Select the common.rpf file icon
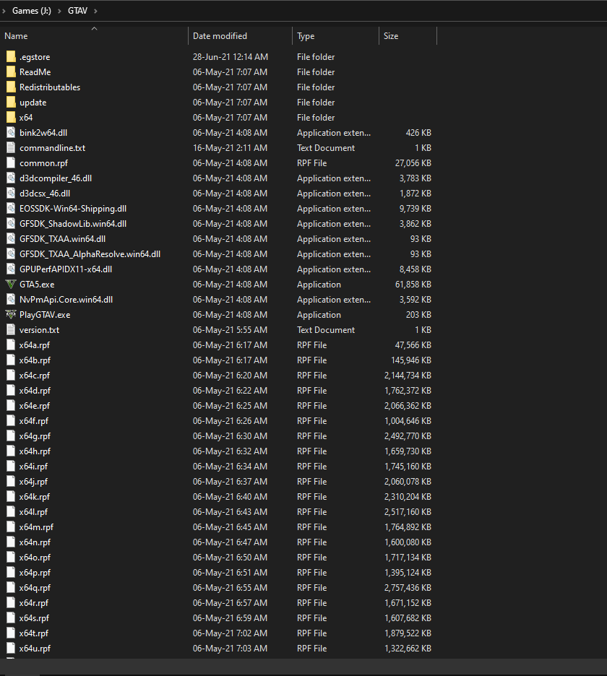This screenshot has height=676, width=607. point(12,163)
